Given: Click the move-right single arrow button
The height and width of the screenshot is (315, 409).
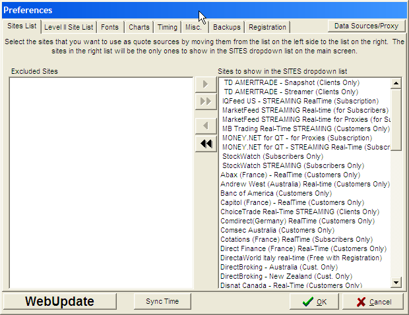Looking at the screenshot, I should pos(206,84).
